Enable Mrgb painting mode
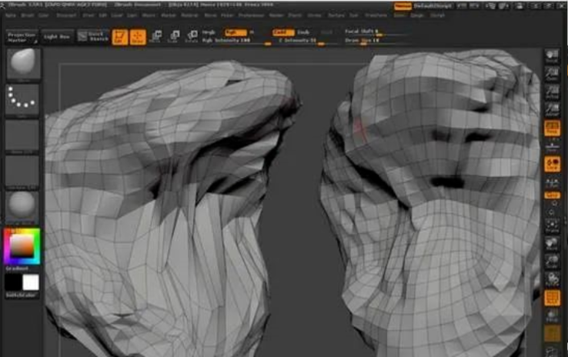Viewport: 568px width, 357px height. tap(209, 32)
